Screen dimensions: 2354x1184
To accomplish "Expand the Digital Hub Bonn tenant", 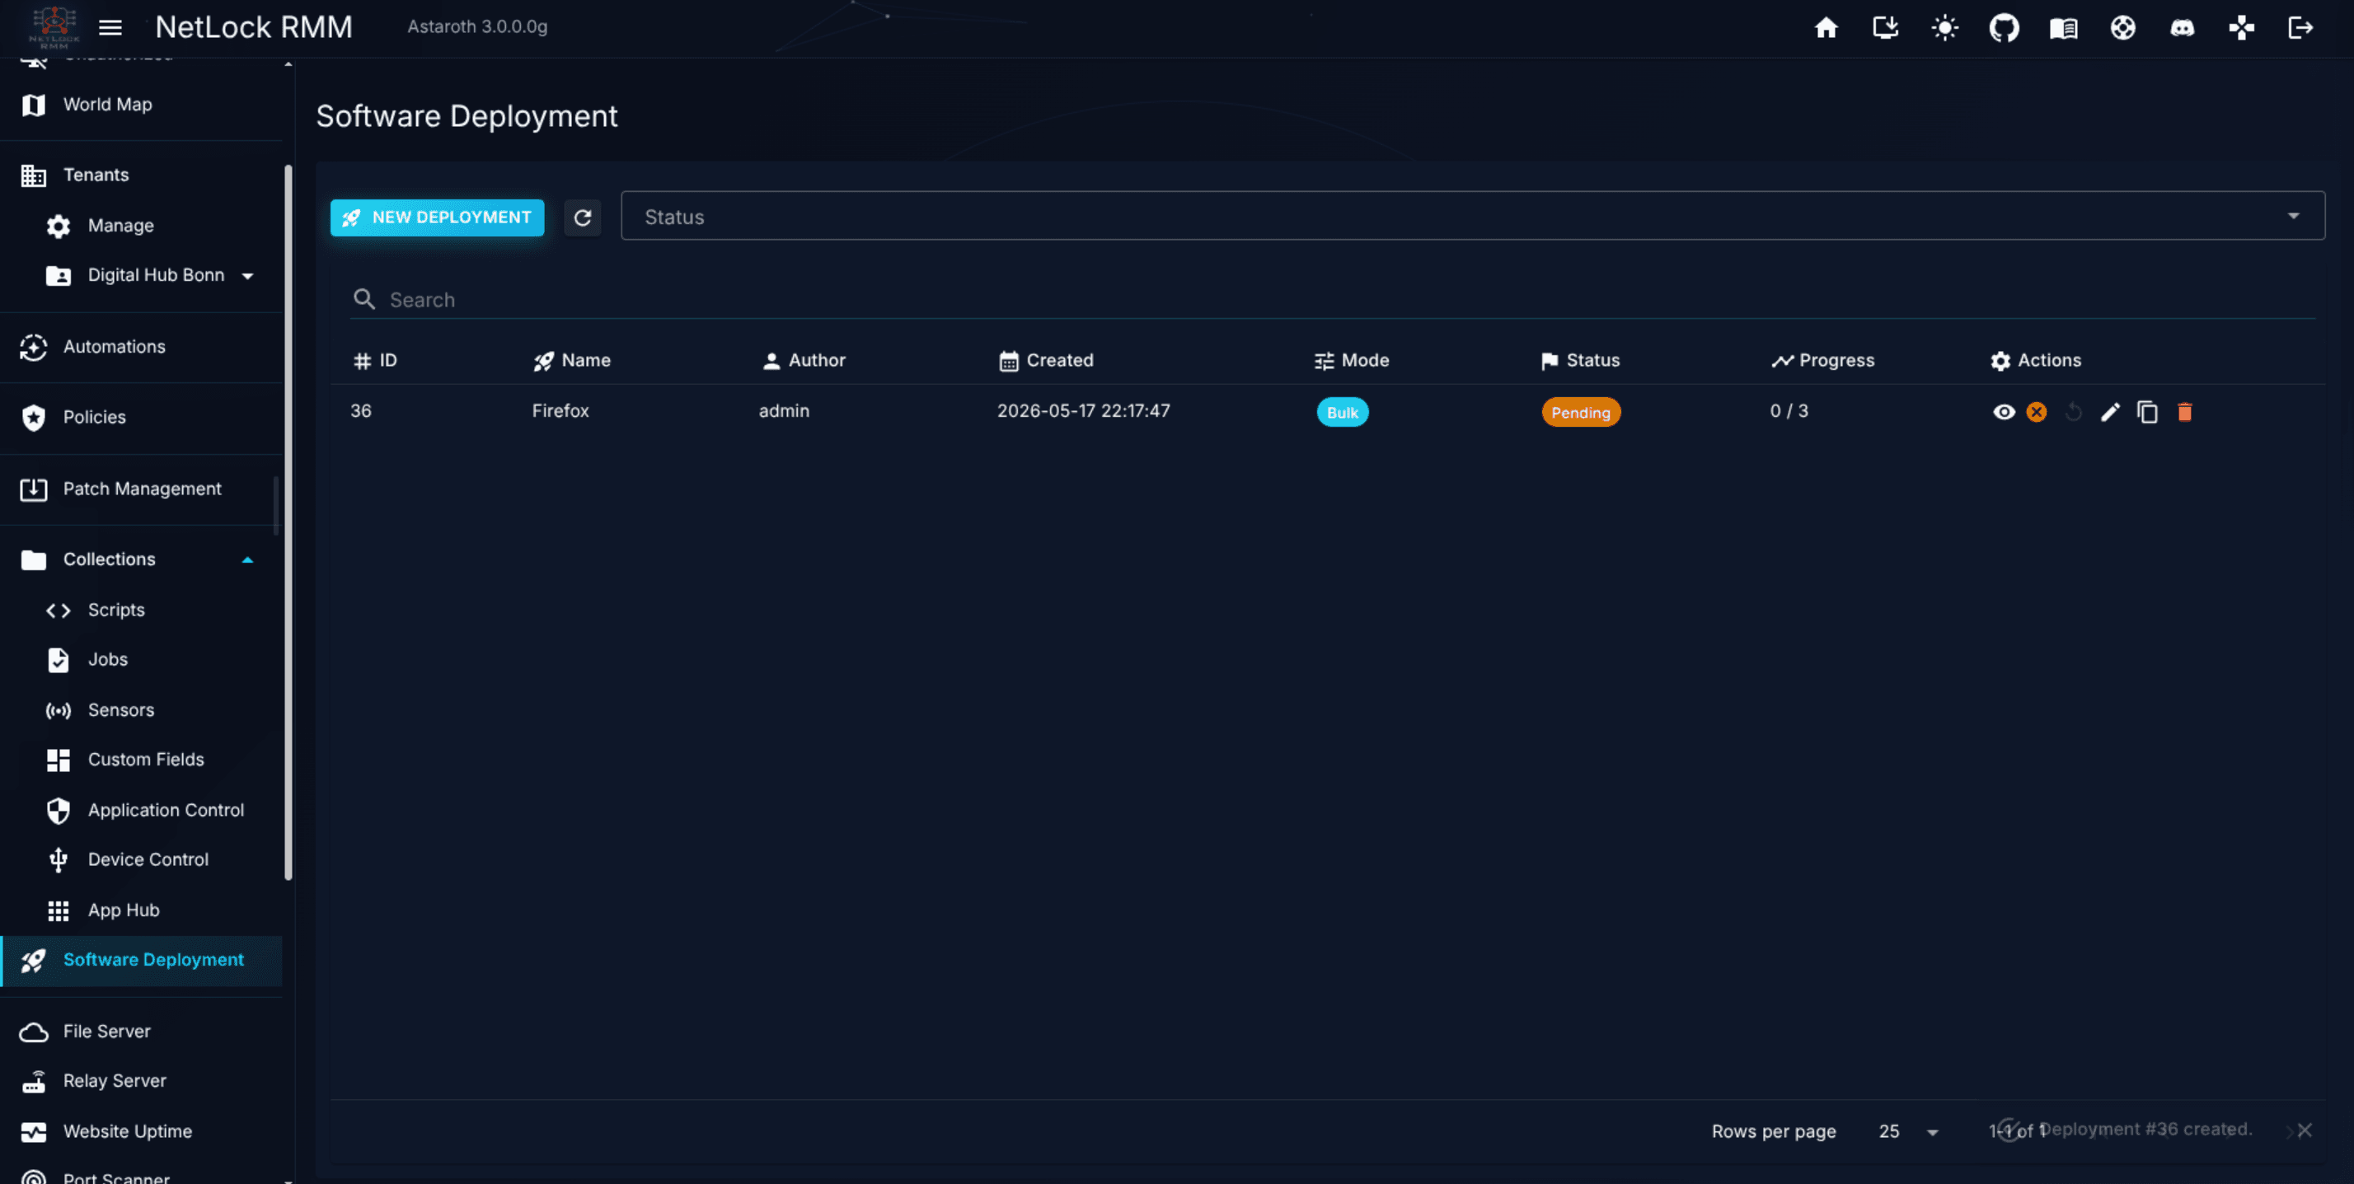I will 142,275.
